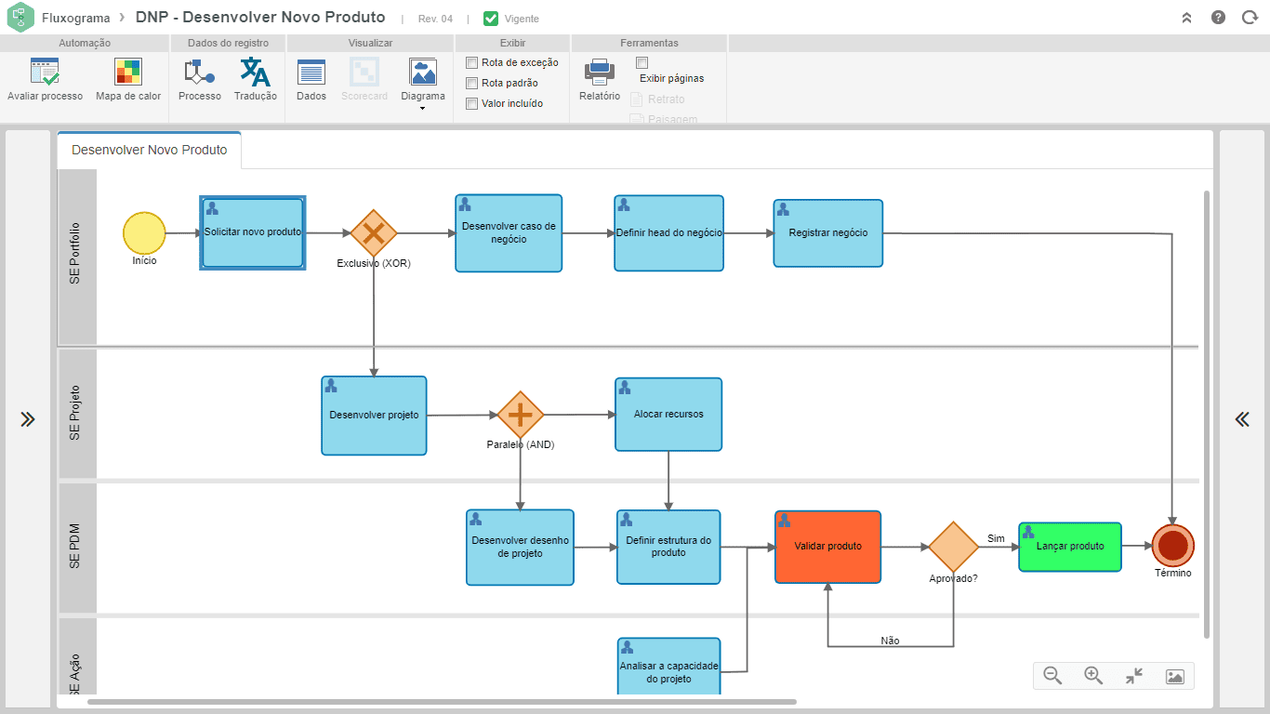Select the green Lançar produto activity
Image resolution: width=1270 pixels, height=714 pixels.
click(x=1070, y=547)
